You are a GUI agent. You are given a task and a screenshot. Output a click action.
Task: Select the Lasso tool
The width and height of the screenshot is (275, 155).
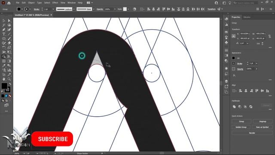pyautogui.click(x=9, y=25)
